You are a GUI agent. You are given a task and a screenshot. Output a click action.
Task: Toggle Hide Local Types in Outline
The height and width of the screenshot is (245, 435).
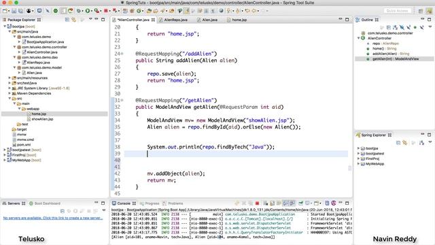[421, 27]
